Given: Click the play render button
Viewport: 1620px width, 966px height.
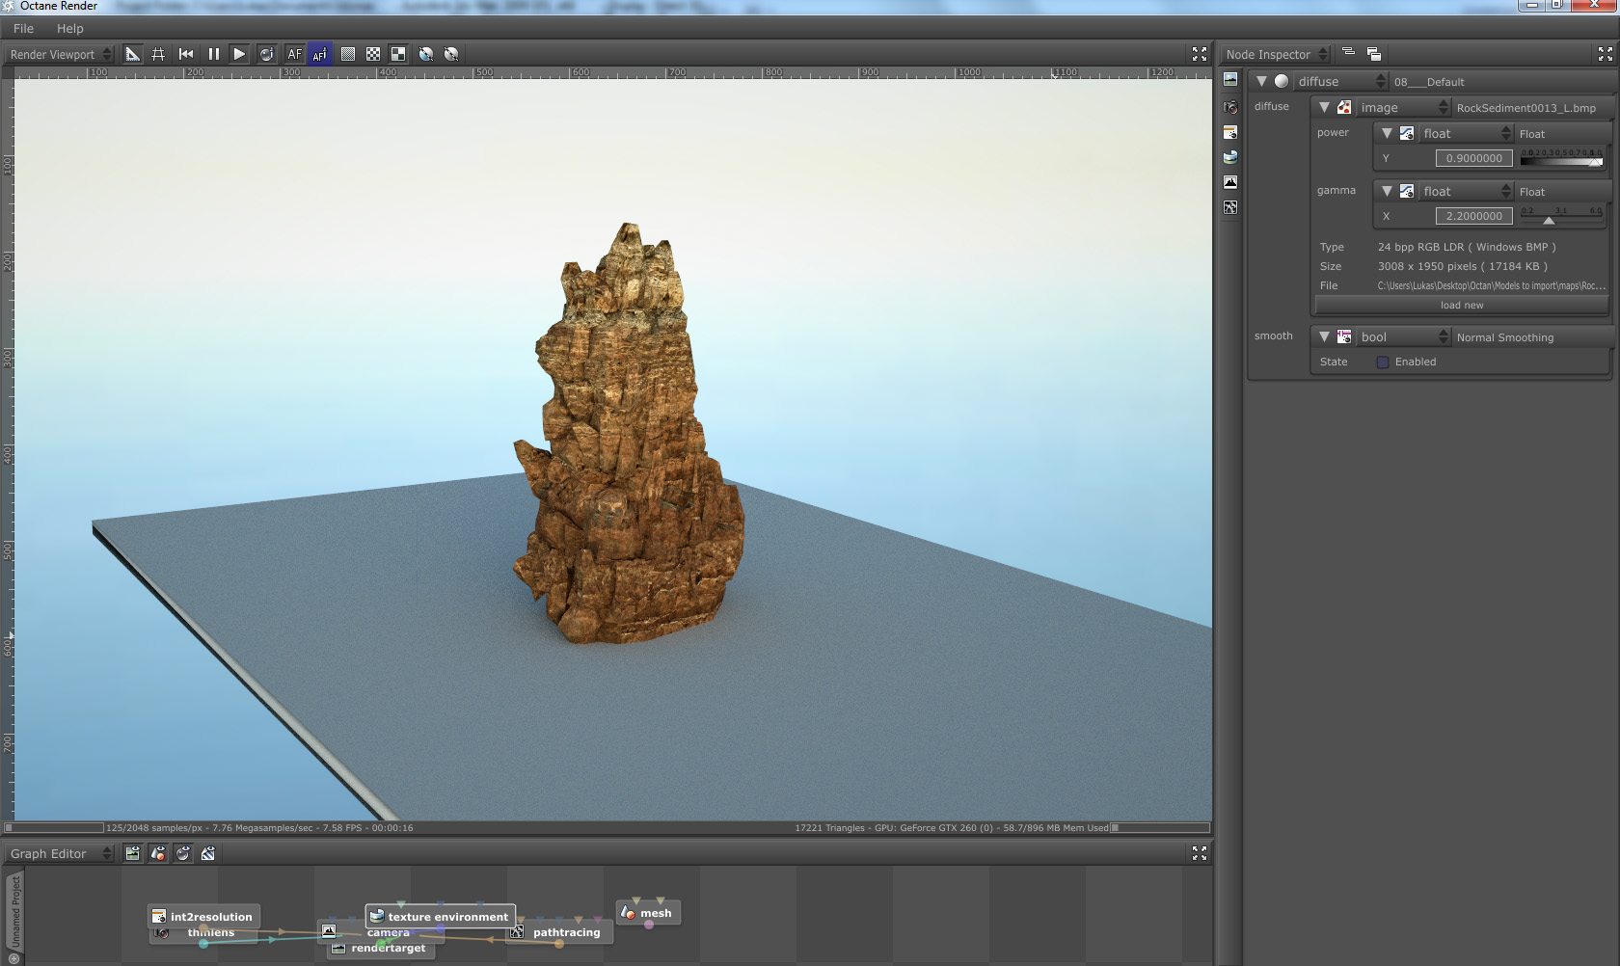Looking at the screenshot, I should [239, 54].
